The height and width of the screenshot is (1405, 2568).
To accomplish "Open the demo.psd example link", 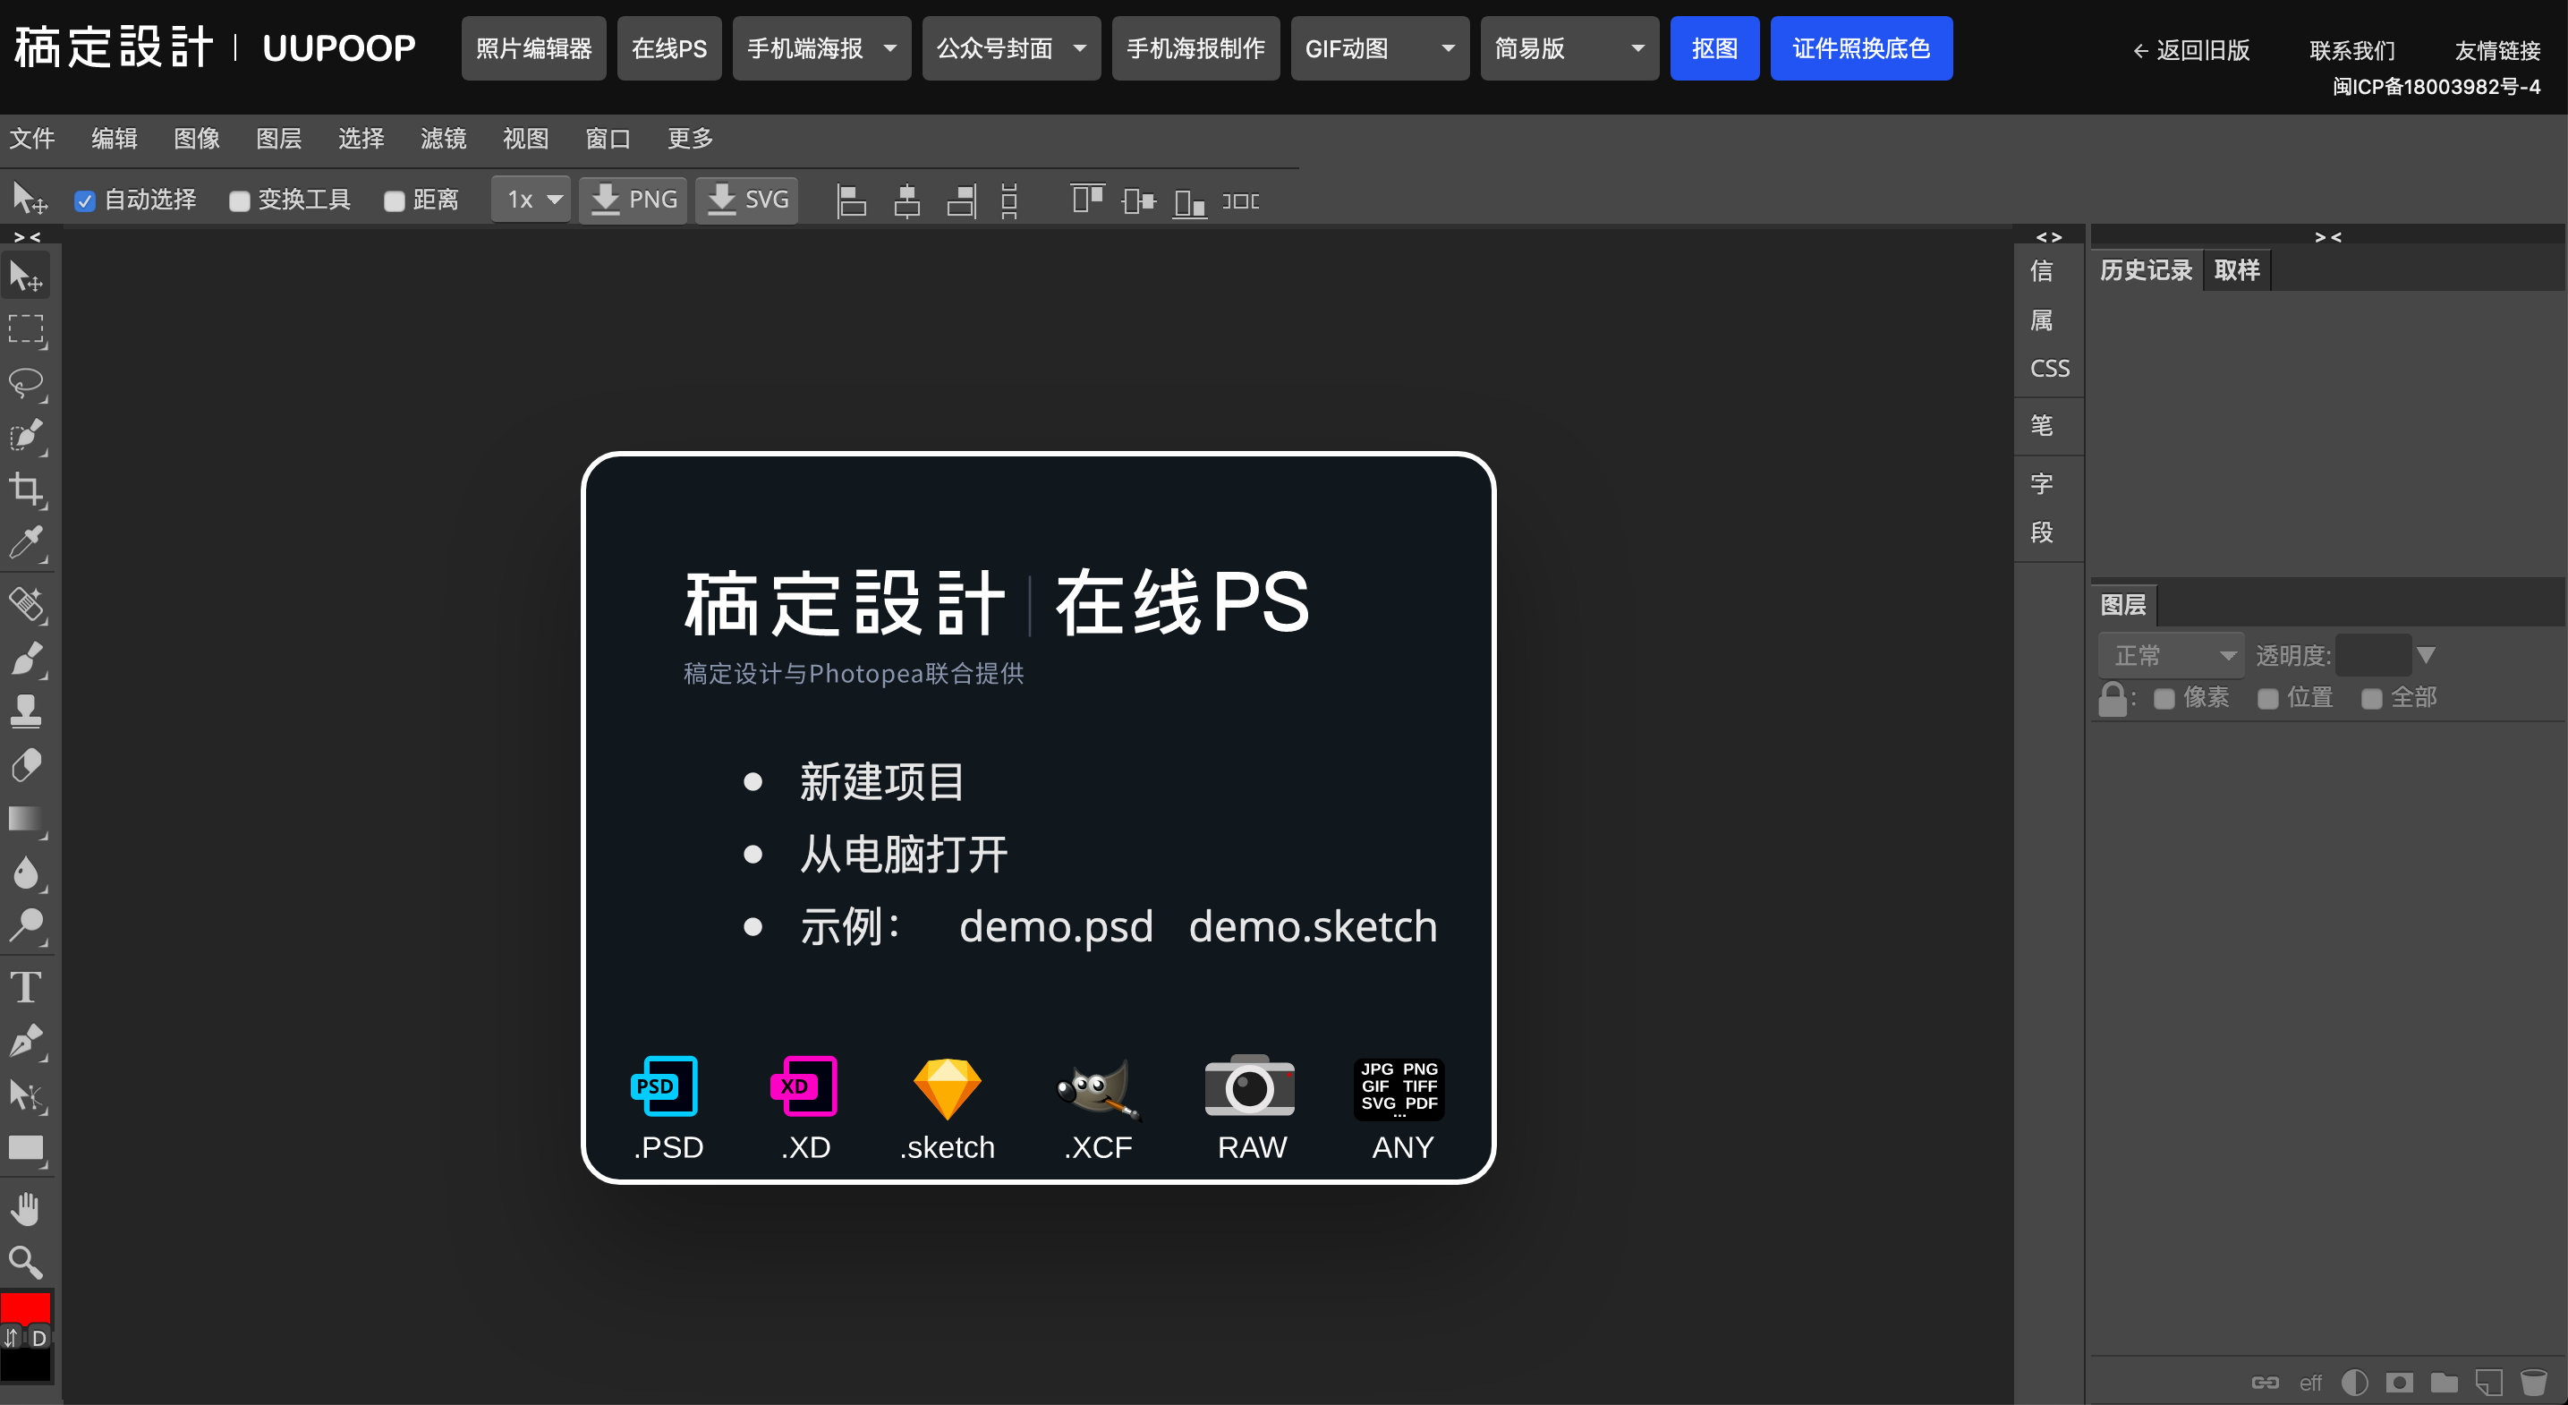I will tap(1056, 926).
